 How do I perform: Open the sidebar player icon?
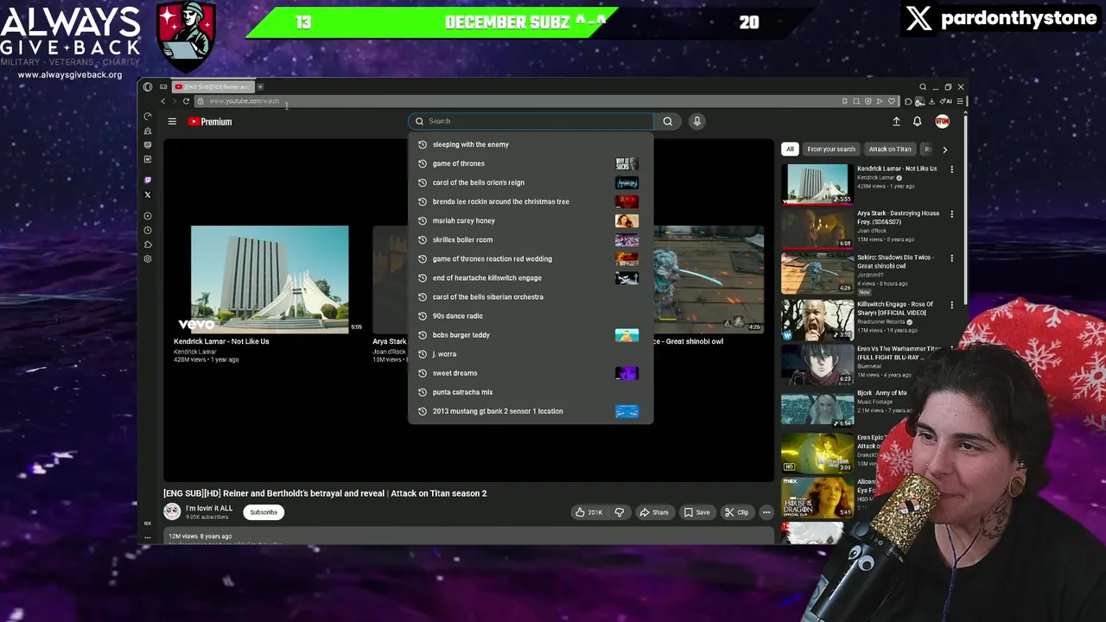click(148, 216)
